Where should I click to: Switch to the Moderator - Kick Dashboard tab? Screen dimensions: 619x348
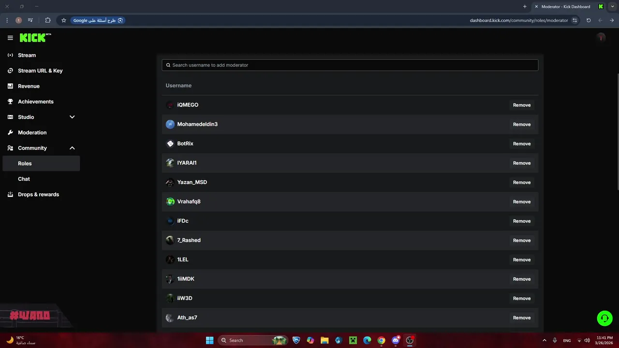[x=569, y=6]
